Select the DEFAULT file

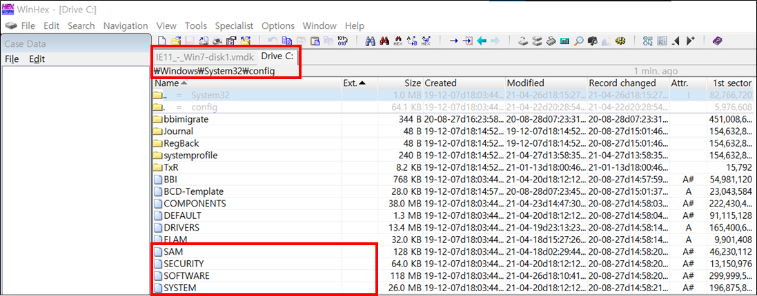[x=454, y=215]
